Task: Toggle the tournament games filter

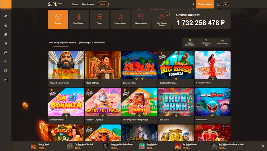Action: (206, 42)
